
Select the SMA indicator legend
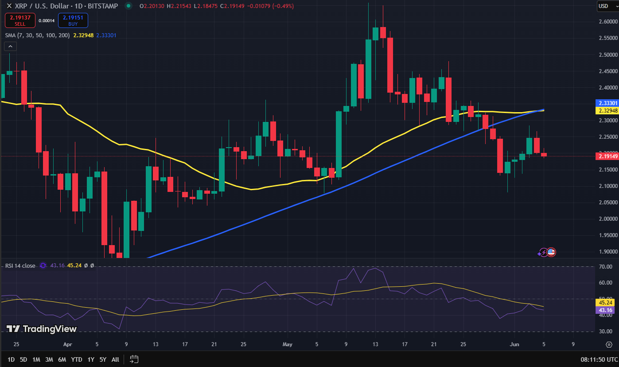[x=37, y=35]
